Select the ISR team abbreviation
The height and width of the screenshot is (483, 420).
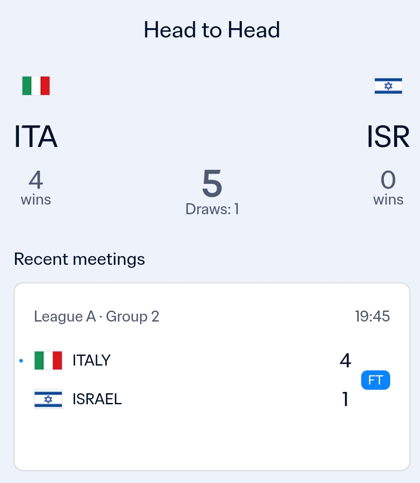pyautogui.click(x=388, y=136)
